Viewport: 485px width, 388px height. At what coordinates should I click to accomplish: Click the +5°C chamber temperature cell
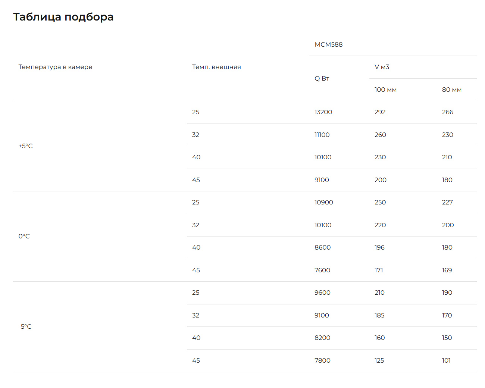point(26,146)
